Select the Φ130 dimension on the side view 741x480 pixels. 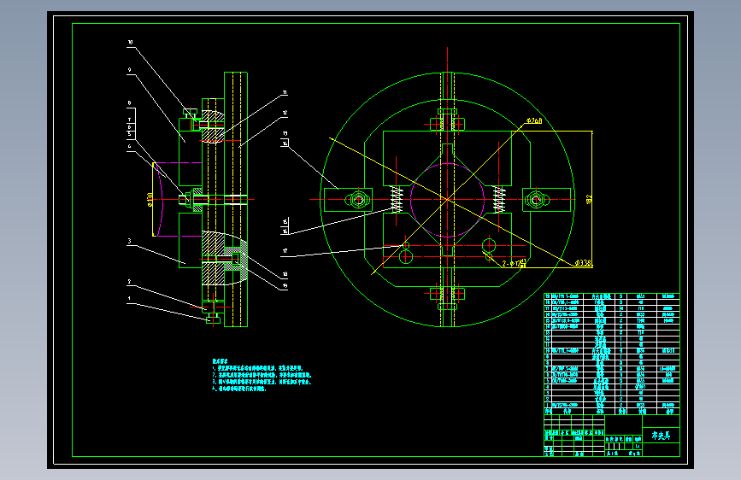(150, 199)
